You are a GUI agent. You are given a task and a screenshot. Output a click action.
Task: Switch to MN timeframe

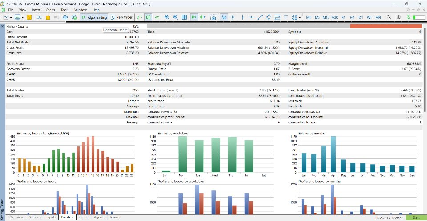[x=378, y=17]
